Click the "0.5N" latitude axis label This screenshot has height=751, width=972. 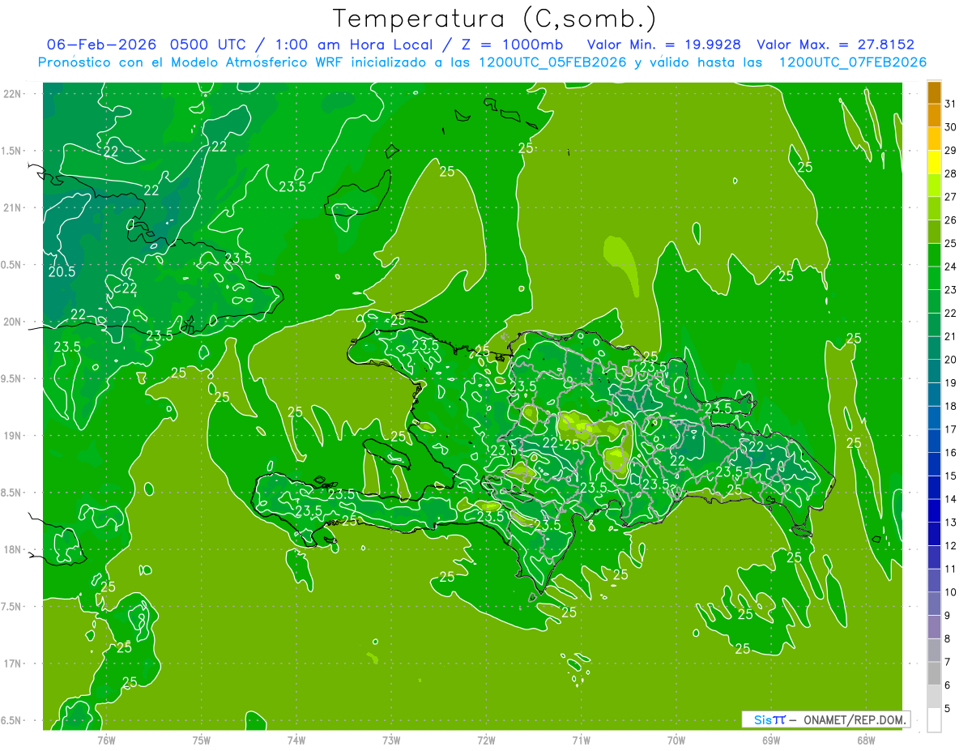(x=12, y=265)
